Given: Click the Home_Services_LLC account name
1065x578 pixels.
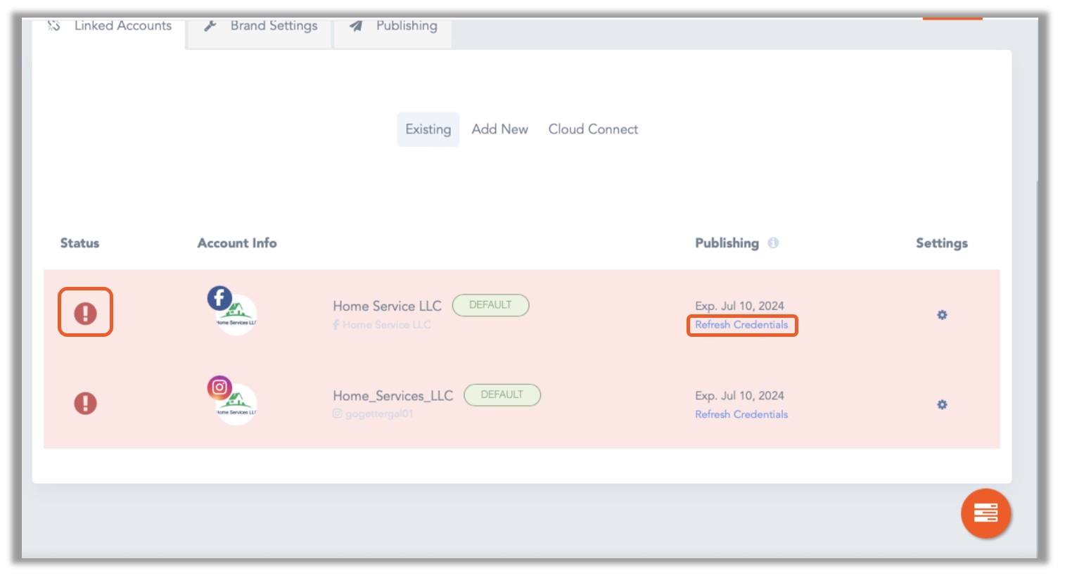Looking at the screenshot, I should point(393,396).
